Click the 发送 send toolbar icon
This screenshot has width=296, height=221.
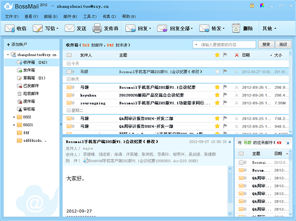(70, 29)
